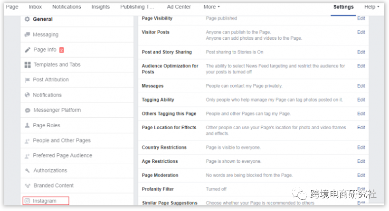Open the Inbox tab

click(35, 7)
